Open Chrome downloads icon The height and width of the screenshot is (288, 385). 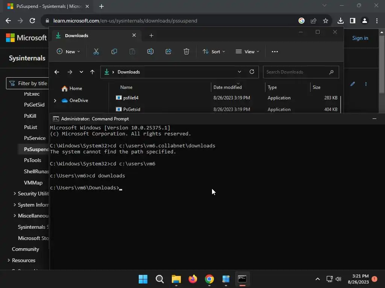340,21
